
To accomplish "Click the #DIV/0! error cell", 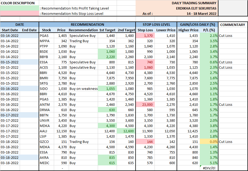I will [209, 168].
